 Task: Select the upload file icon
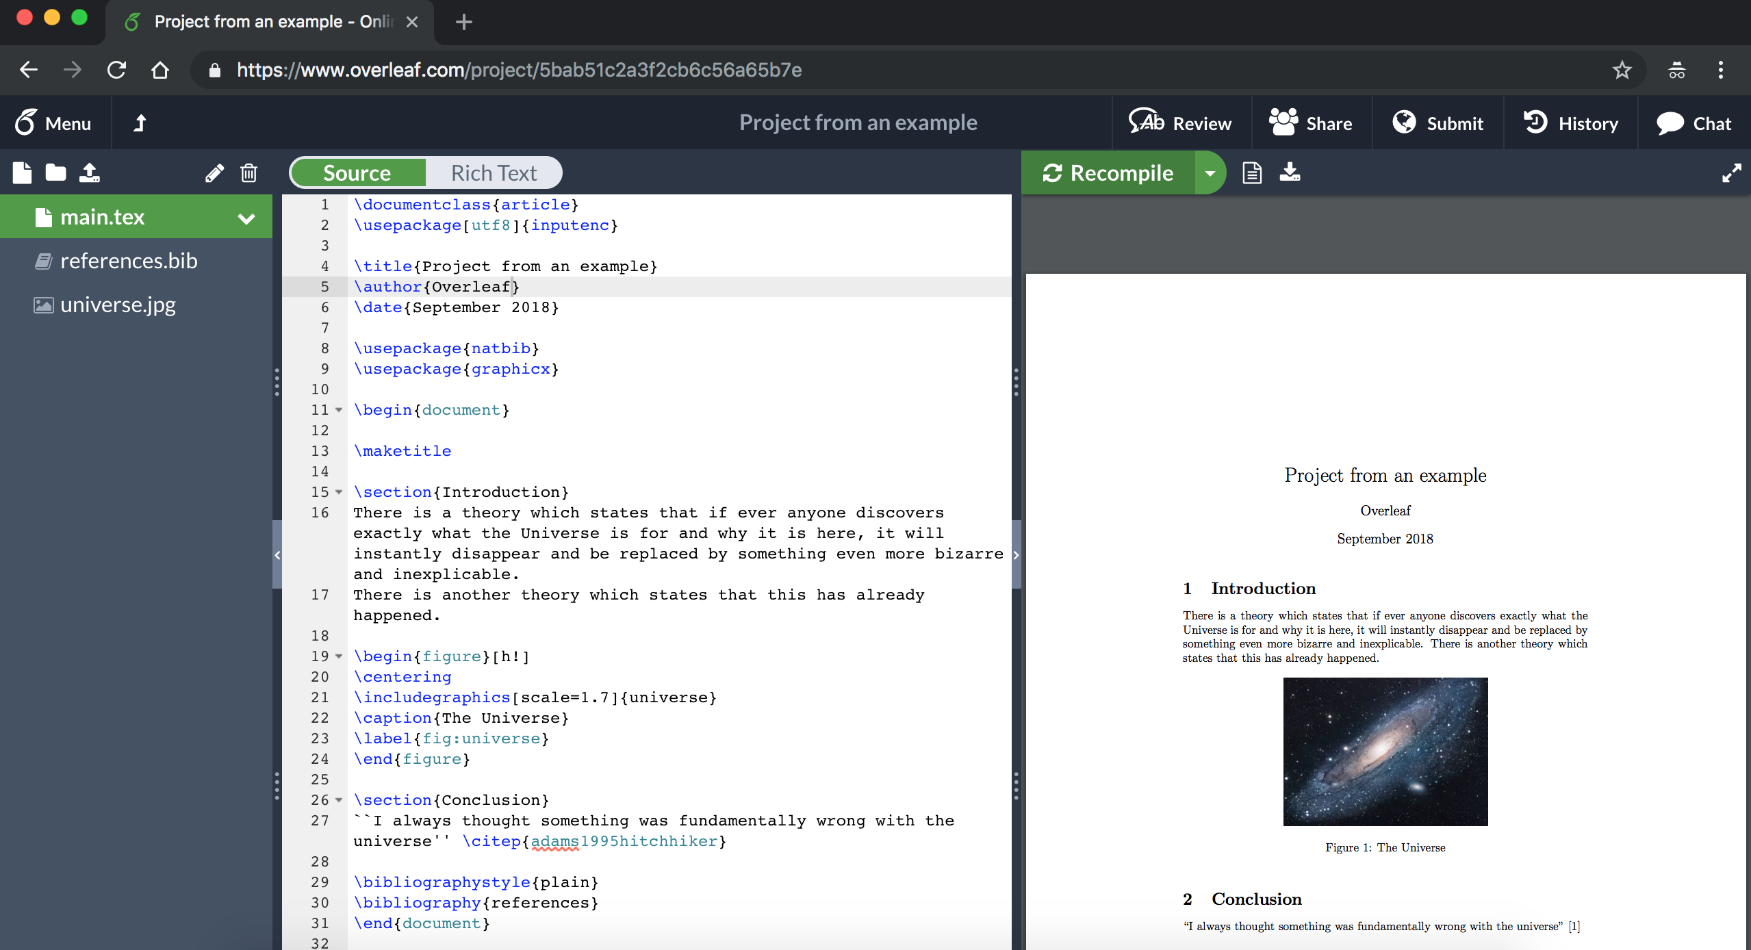(x=90, y=172)
